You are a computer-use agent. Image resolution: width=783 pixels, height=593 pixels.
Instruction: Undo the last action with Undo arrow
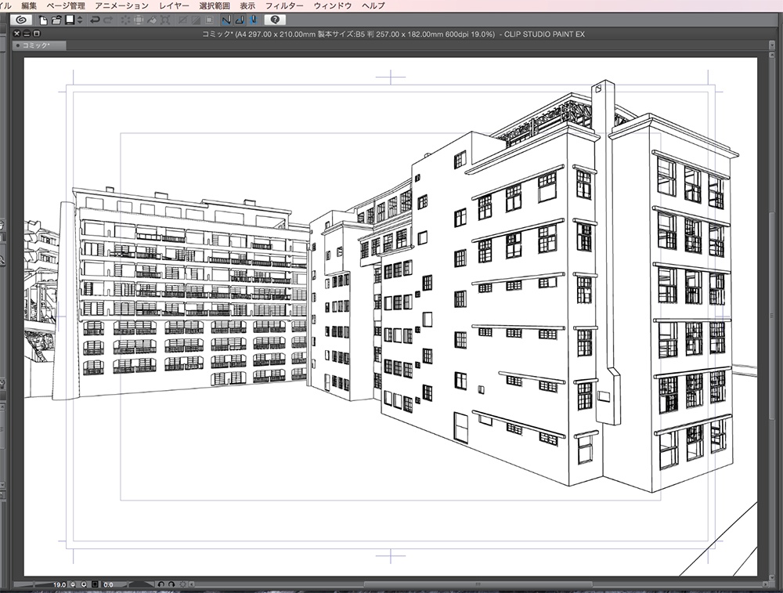[x=95, y=20]
